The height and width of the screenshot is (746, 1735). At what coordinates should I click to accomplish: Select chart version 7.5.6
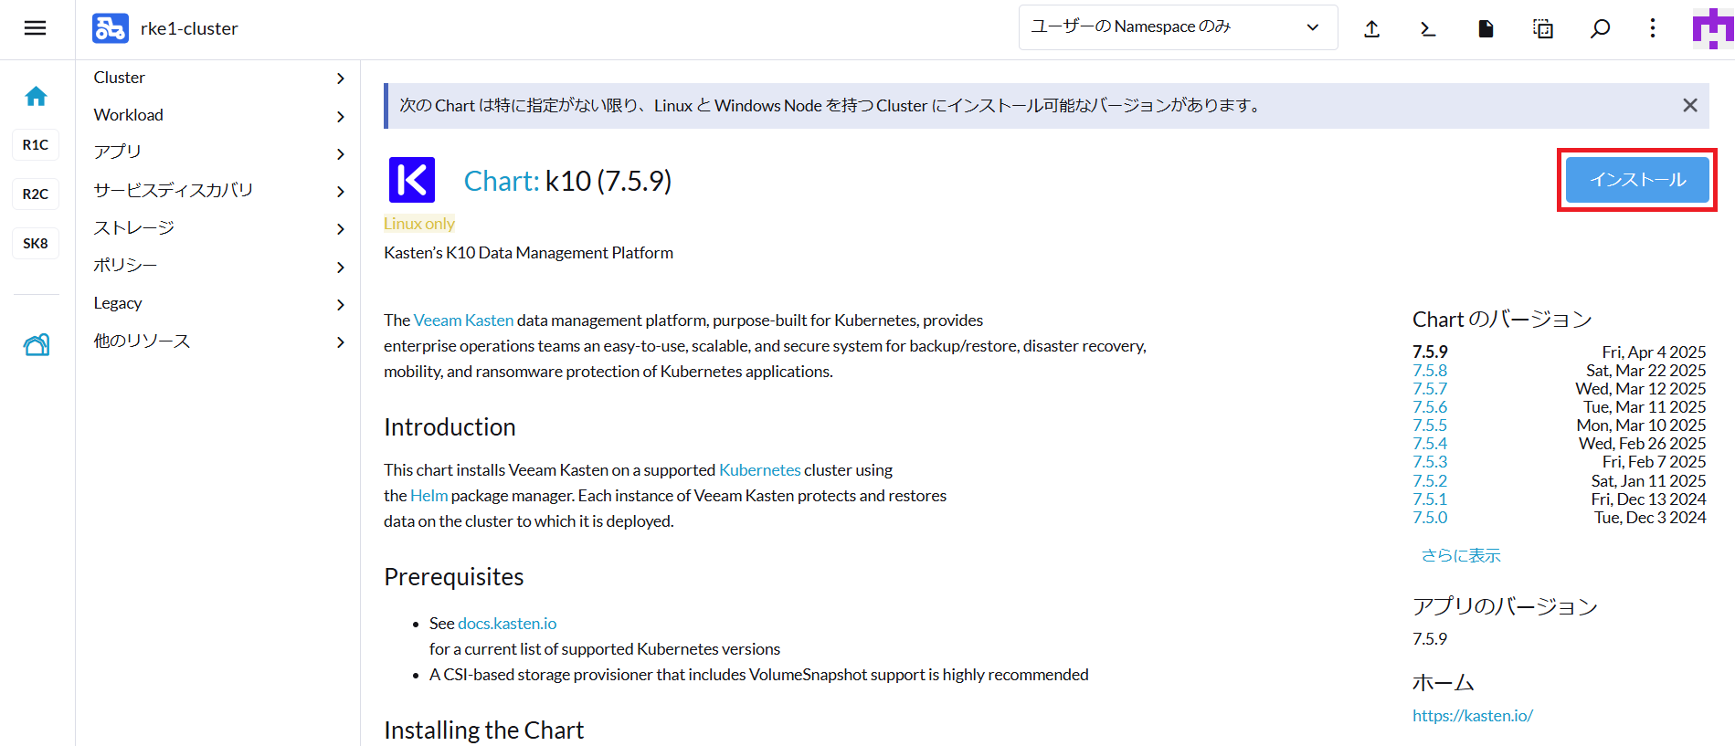1430,406
